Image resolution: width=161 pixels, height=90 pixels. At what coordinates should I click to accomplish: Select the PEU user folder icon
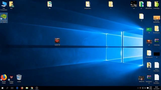tap(11, 5)
